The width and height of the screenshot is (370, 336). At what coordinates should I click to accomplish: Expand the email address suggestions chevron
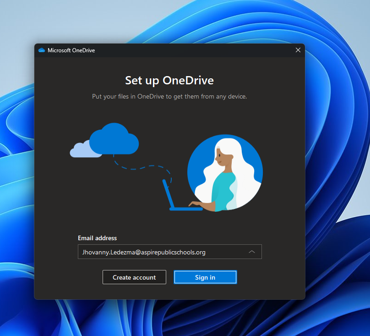tap(252, 252)
